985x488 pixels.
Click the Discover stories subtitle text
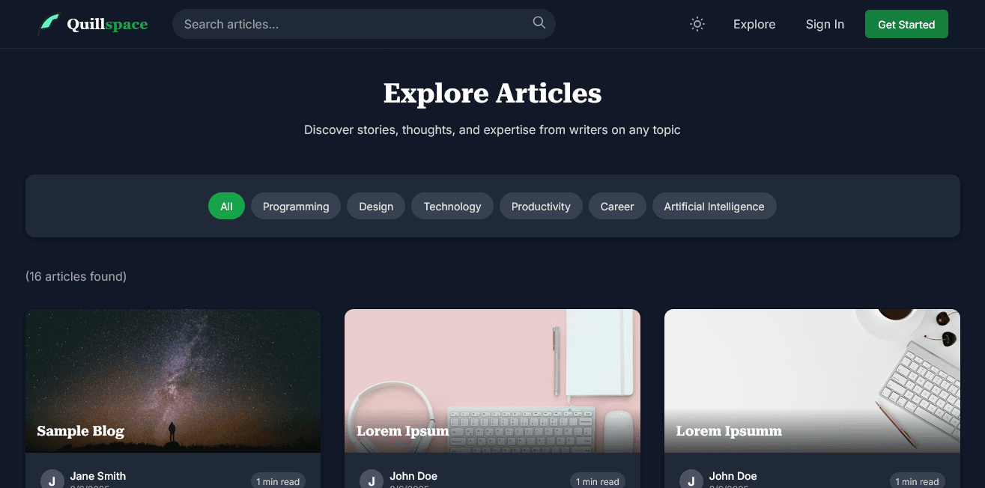[492, 129]
